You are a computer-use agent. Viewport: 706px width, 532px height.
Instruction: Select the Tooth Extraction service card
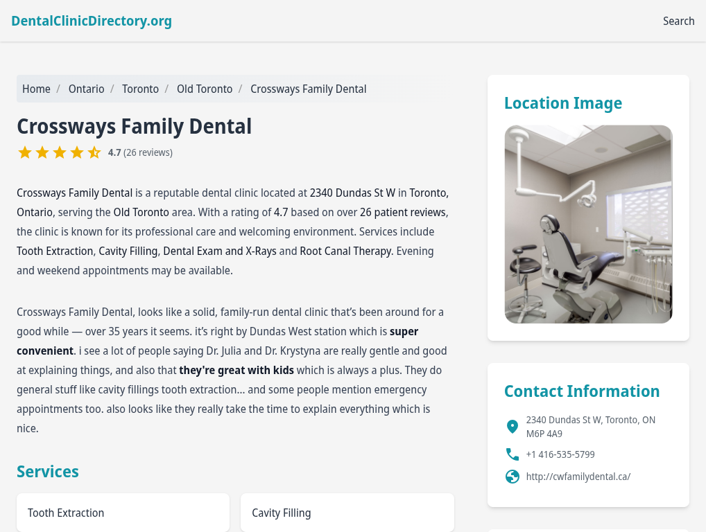123,513
